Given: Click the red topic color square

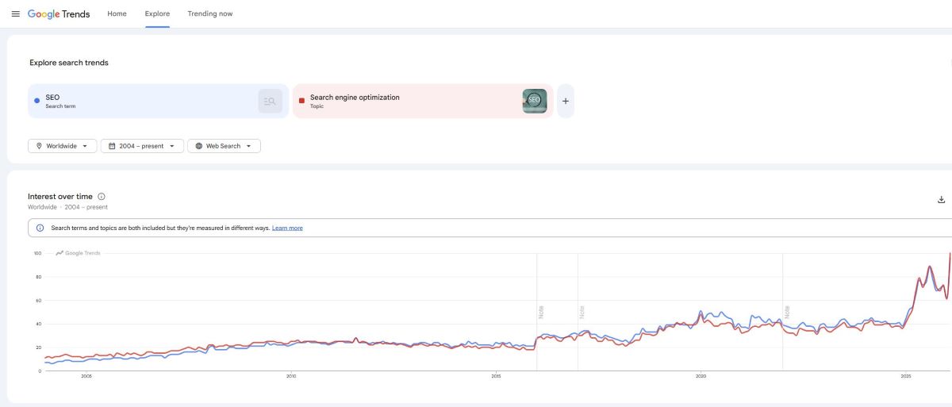Looking at the screenshot, I should click(x=301, y=101).
